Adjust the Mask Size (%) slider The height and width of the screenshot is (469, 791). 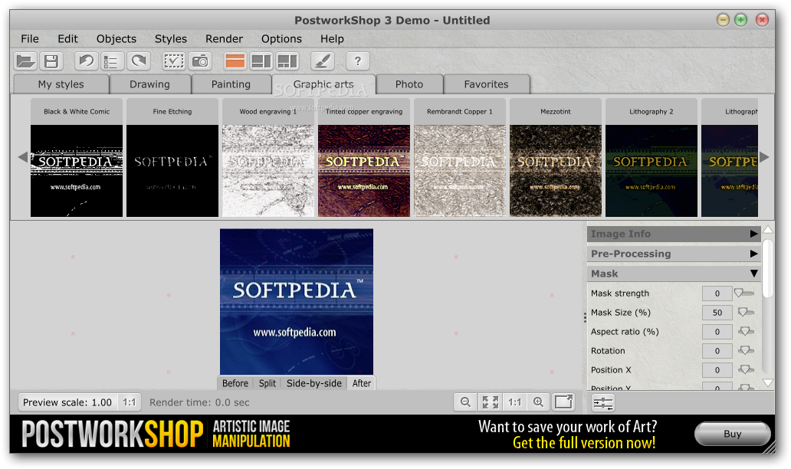(746, 312)
